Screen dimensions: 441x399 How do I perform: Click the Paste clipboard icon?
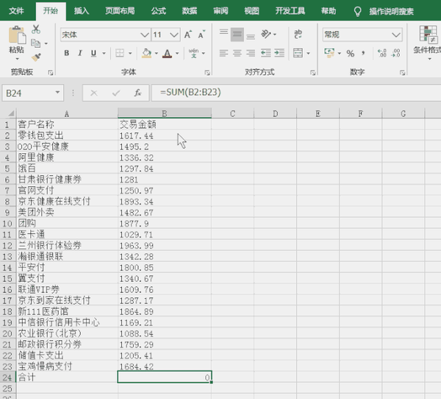[17, 35]
